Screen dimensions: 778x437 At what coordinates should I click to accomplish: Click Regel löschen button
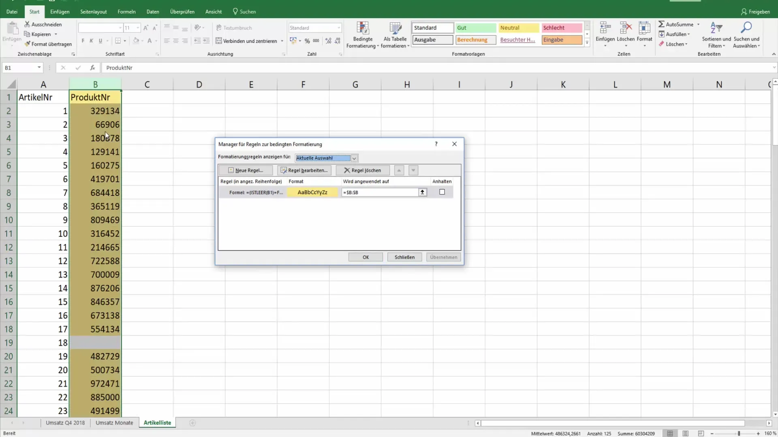[363, 170]
